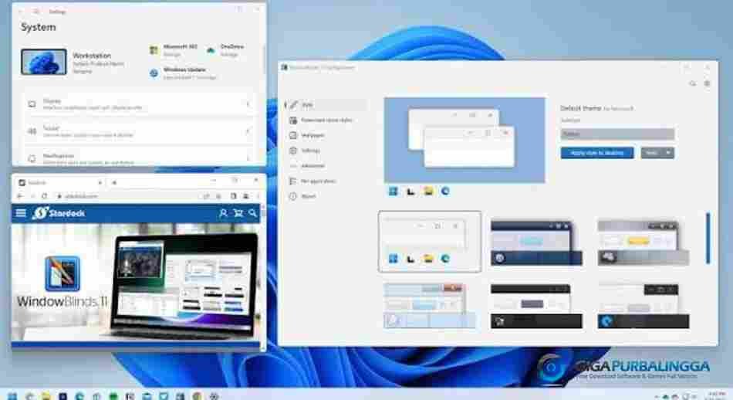Click the taskbar clock

(716, 396)
